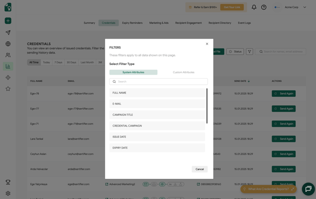This screenshot has width=316, height=199.
Task: Select the Credentials tab
Action: (x=108, y=23)
